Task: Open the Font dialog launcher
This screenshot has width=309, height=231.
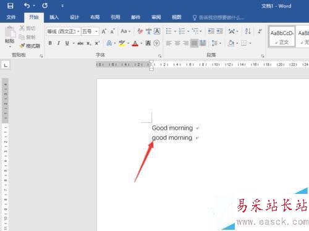Action: [159, 56]
